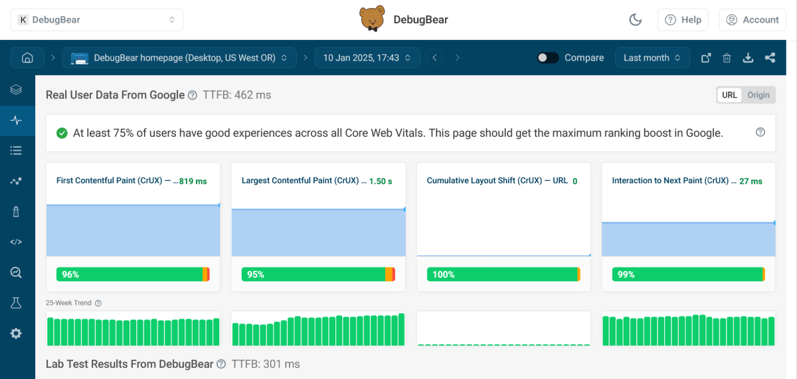Screen dimensions: 797x379
Task: Click the 95% LCP rating bar
Action: pyautogui.click(x=318, y=274)
